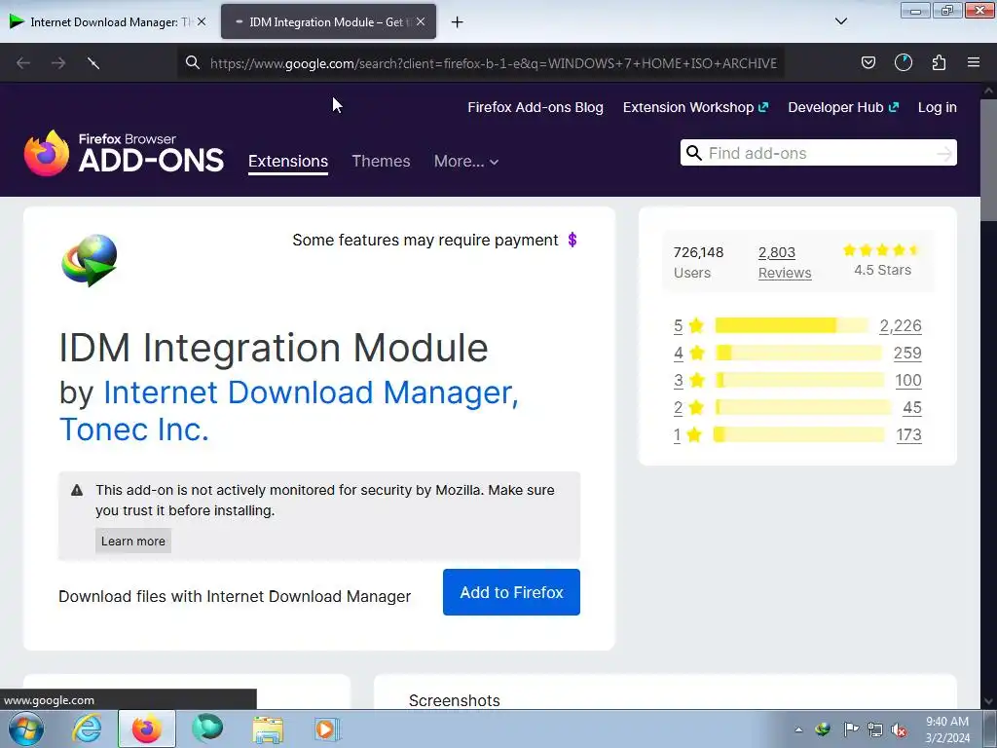
Task: Click the magnifier icon in Find add-ons
Action: [694, 153]
